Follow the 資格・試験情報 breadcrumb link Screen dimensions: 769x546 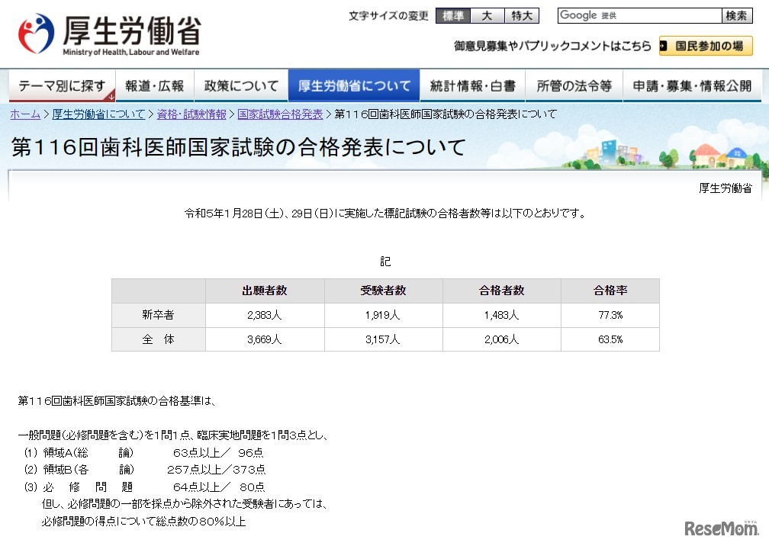pos(191,114)
